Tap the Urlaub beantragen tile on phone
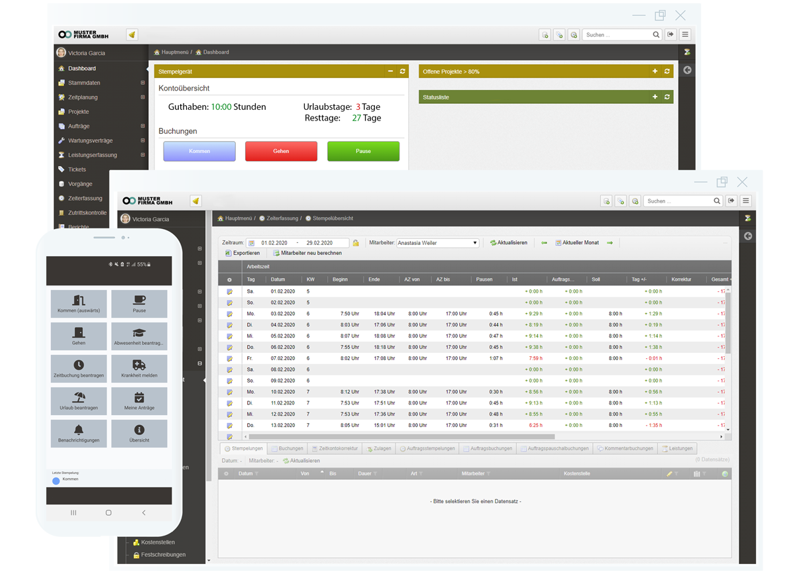Viewport: 795px width, 574px height. (79, 401)
